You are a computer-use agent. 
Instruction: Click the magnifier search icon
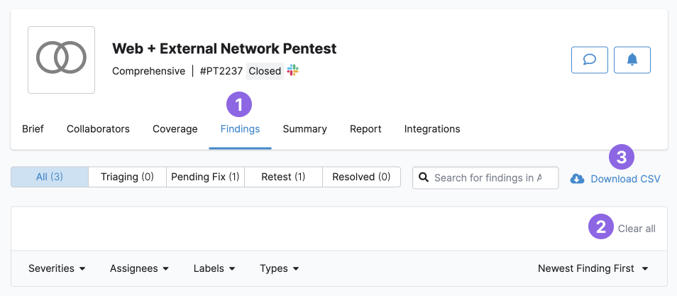[x=424, y=177]
